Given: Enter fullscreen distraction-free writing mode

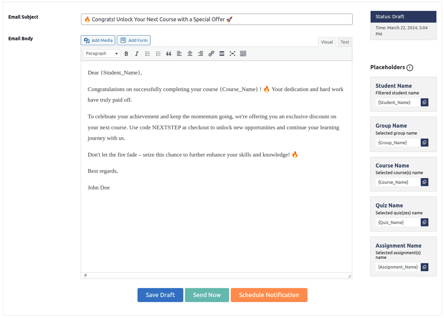Looking at the screenshot, I should tap(232, 53).
